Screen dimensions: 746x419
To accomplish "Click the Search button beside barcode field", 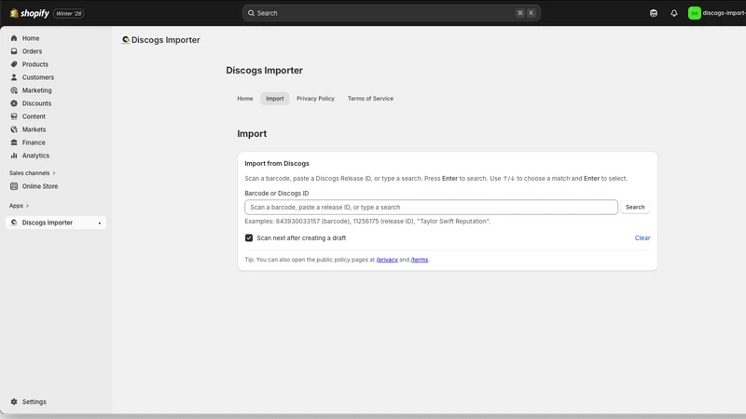I will click(x=635, y=207).
